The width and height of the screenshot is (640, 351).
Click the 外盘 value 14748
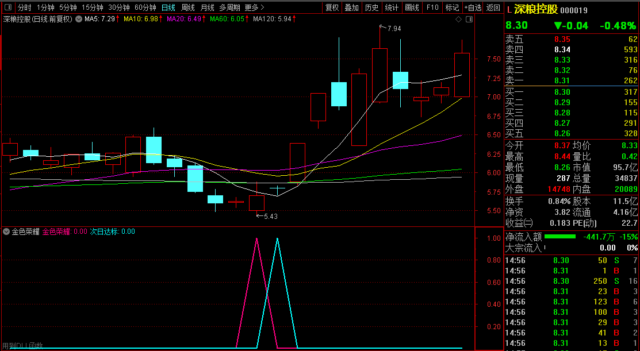[559, 189]
